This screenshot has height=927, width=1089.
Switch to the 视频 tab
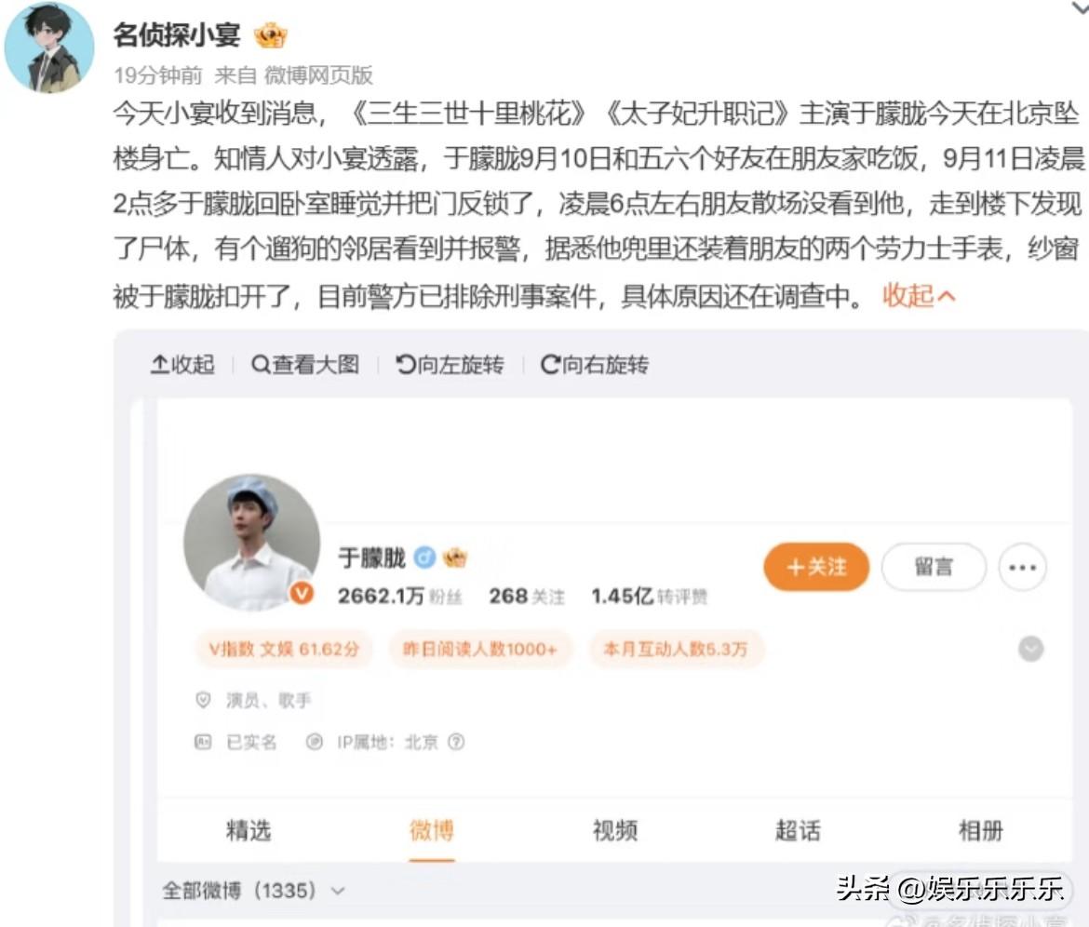point(614,830)
